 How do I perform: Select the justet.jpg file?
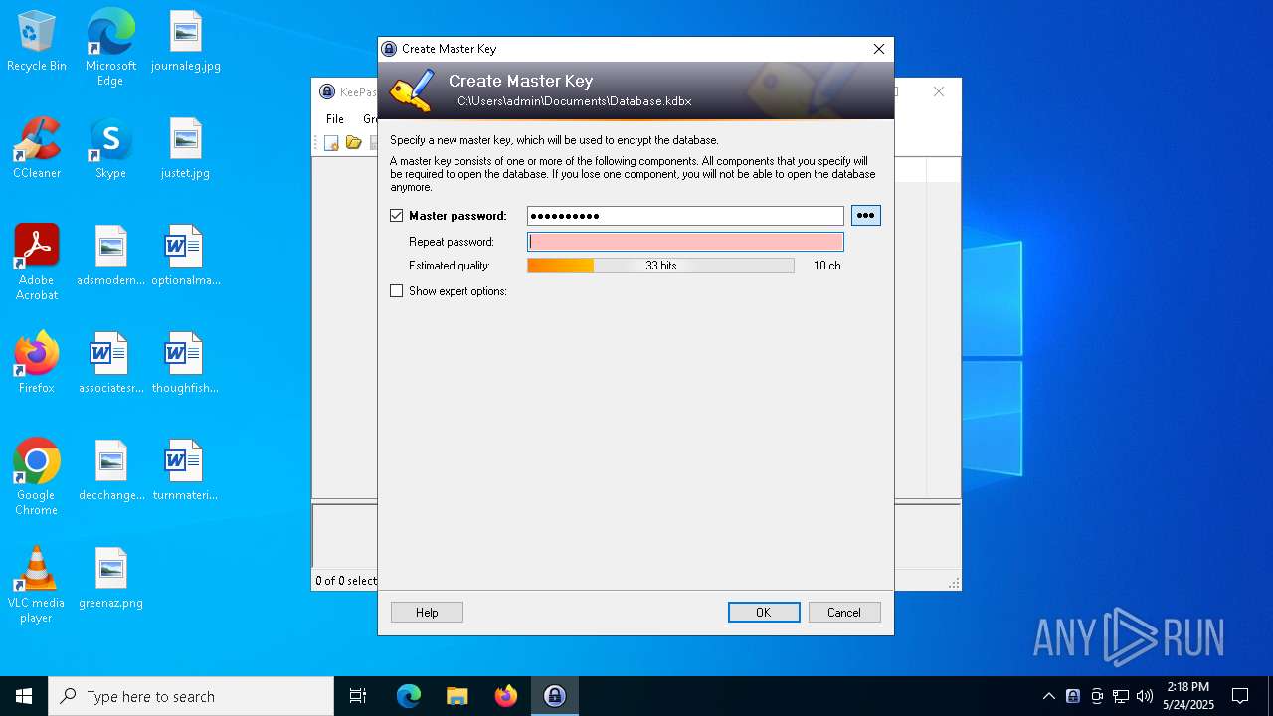click(x=186, y=148)
